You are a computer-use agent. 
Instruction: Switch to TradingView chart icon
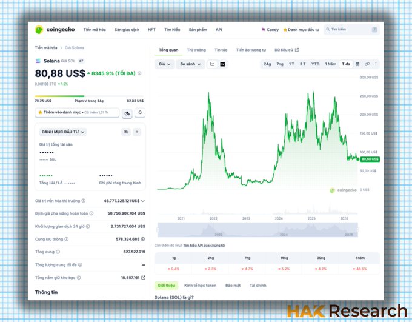click(x=222, y=64)
